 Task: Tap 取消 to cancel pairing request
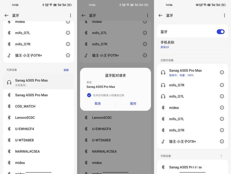(98, 104)
